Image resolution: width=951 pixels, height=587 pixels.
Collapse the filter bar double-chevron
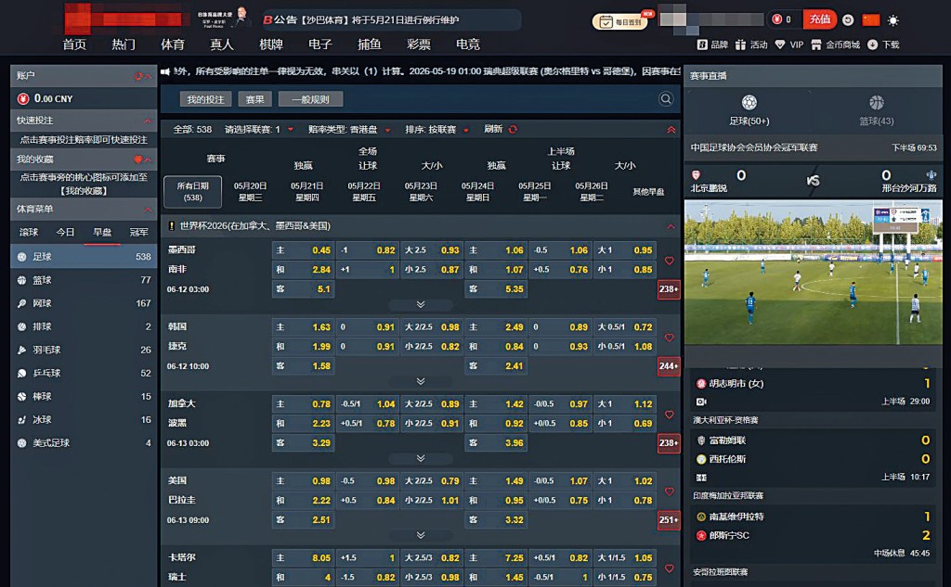tap(671, 130)
